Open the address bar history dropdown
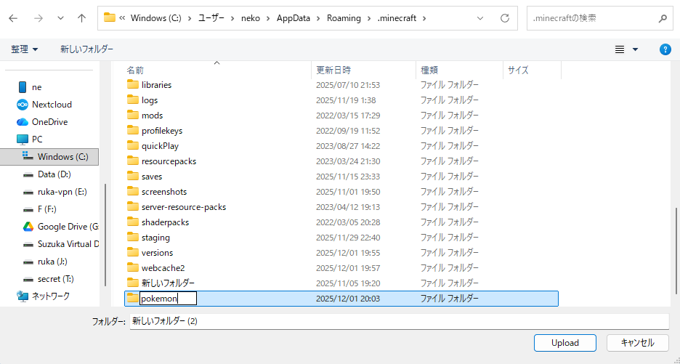 point(480,18)
